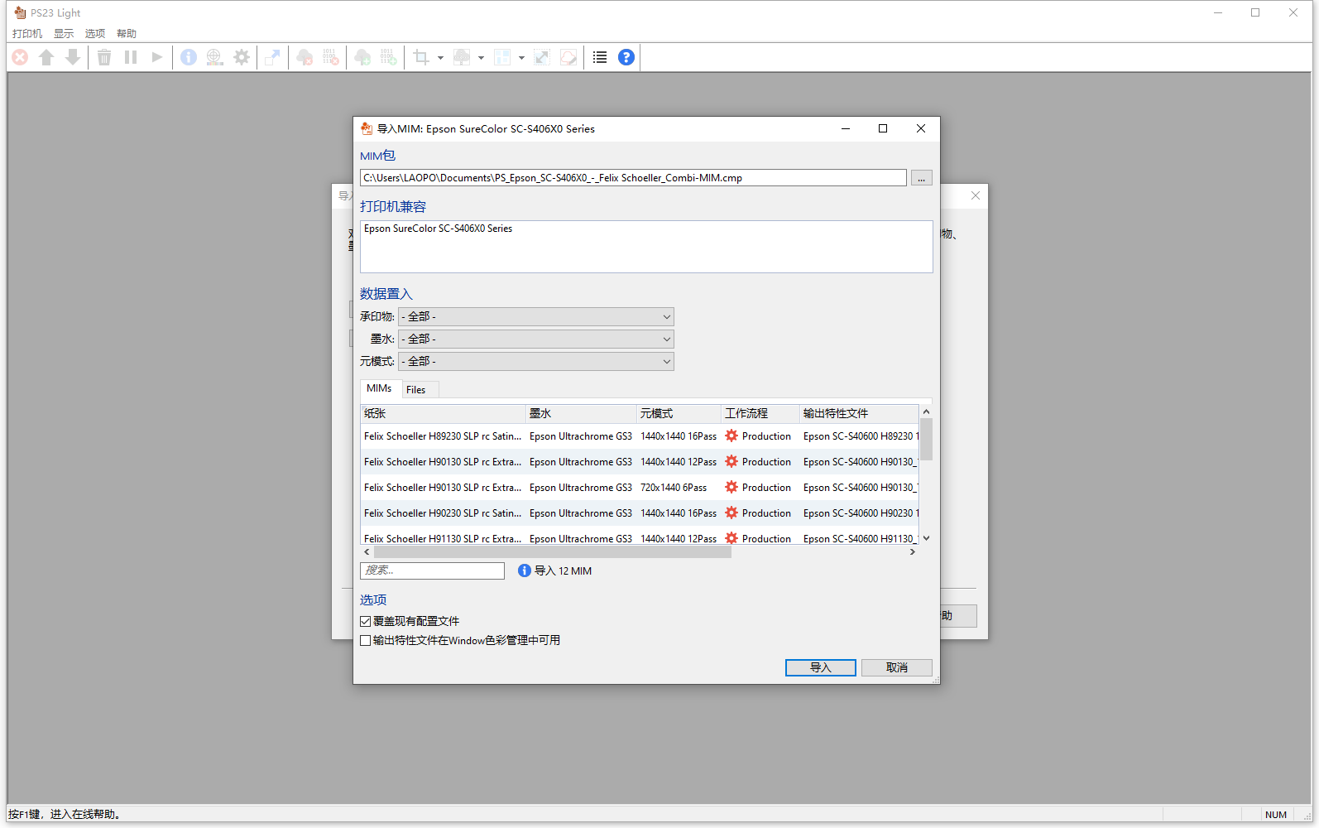The width and height of the screenshot is (1319, 828).
Task: Click the binary data with green plus icon
Action: coord(389,57)
